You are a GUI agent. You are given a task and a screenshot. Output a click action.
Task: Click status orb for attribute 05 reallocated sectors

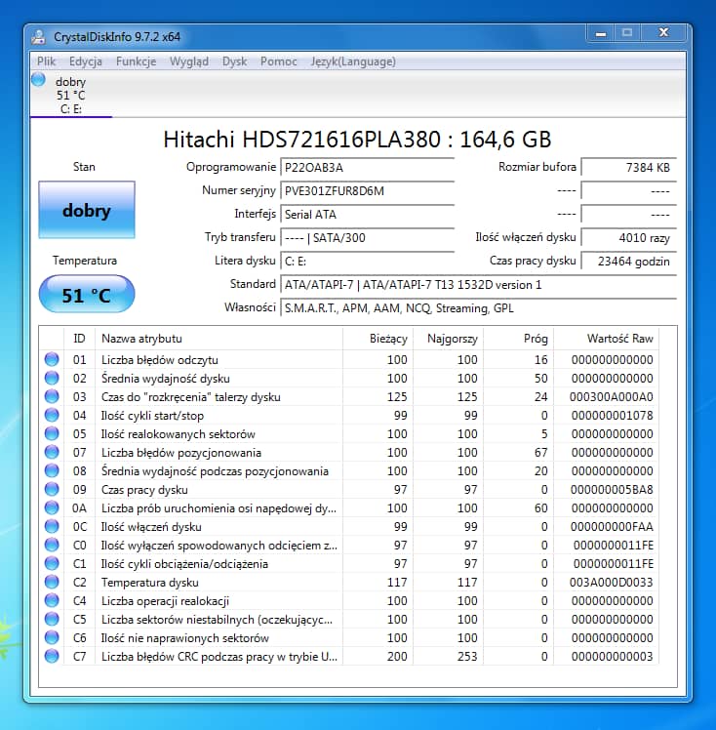pos(51,434)
